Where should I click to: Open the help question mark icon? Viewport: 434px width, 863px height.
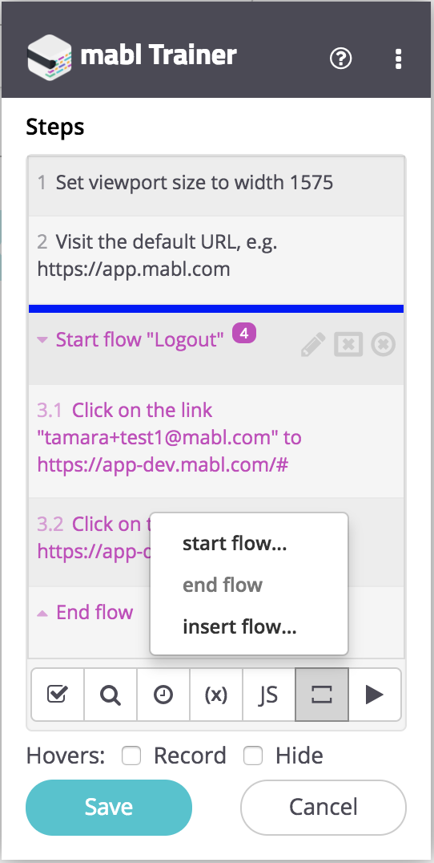tap(340, 59)
